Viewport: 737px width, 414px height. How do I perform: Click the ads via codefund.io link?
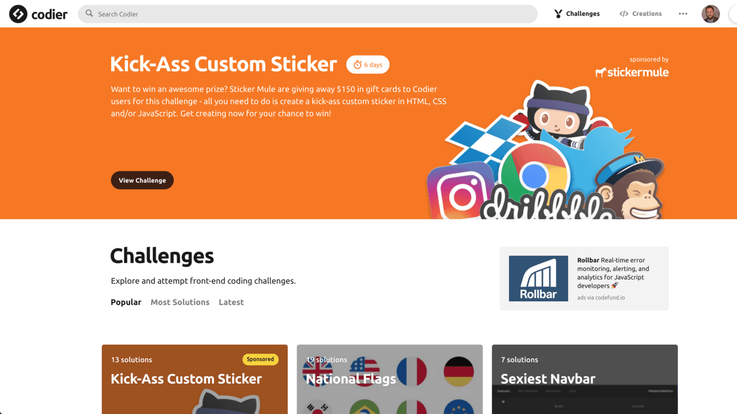601,298
